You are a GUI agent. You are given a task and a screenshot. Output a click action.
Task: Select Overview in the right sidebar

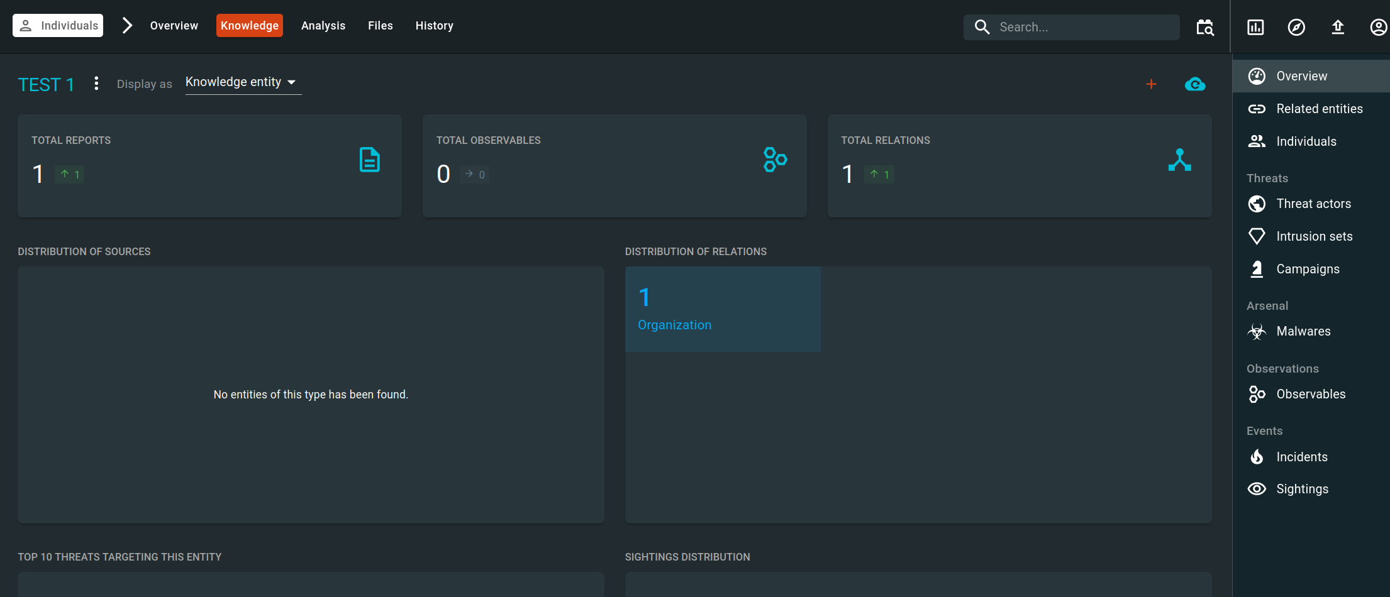coord(1311,76)
